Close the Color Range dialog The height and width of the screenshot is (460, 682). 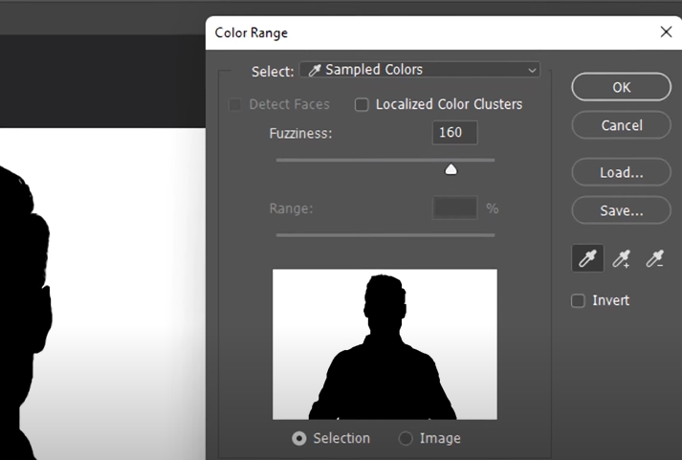666,32
